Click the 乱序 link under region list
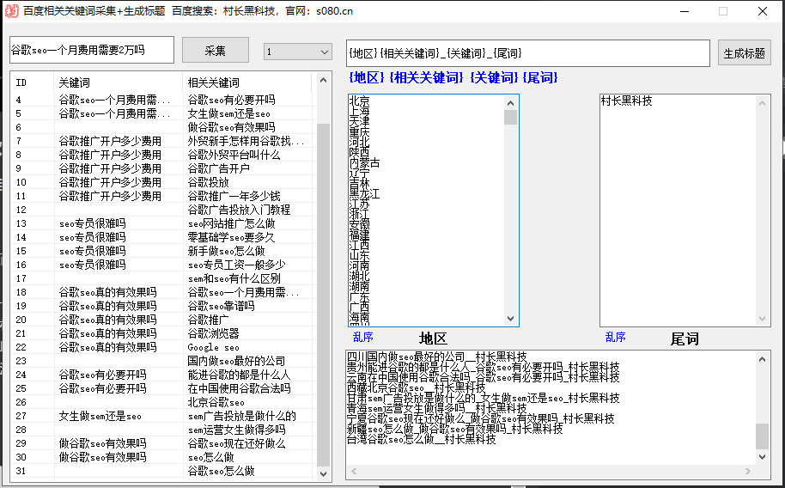This screenshot has height=488, width=785. (x=362, y=338)
